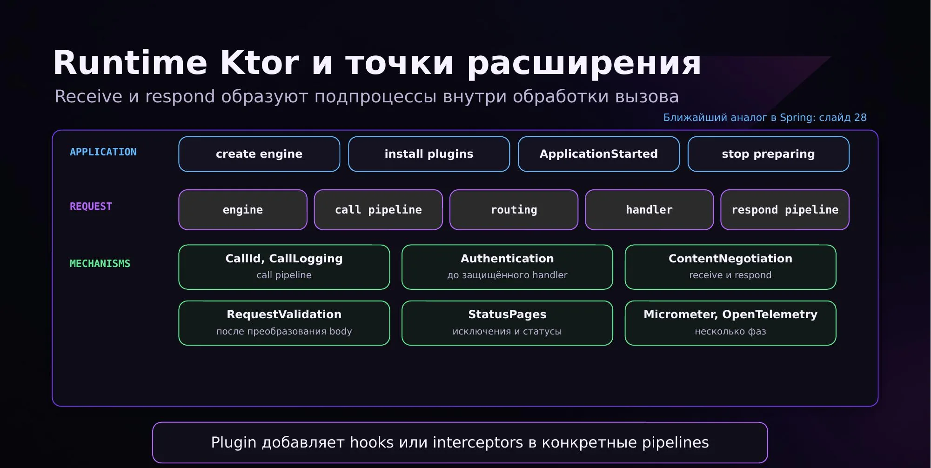Screen dimensions: 931x468
Task: Click the MECHANISMS row label
Action: click(x=100, y=264)
